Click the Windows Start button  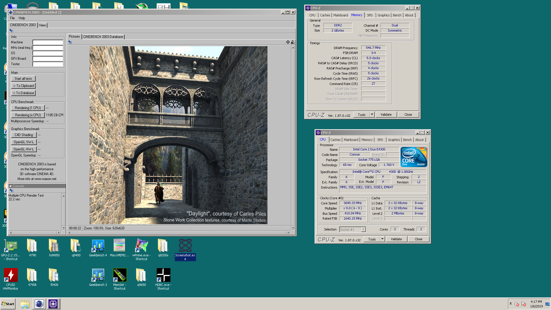pyautogui.click(x=8, y=304)
